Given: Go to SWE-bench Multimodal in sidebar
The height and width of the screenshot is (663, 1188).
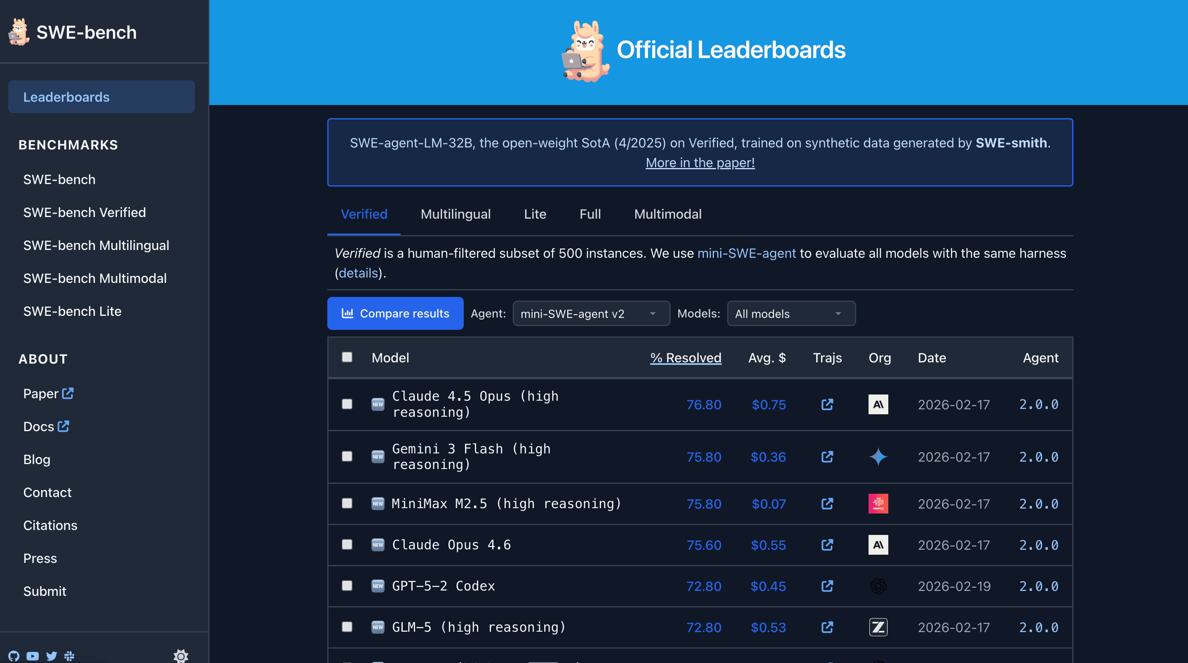Looking at the screenshot, I should point(94,278).
